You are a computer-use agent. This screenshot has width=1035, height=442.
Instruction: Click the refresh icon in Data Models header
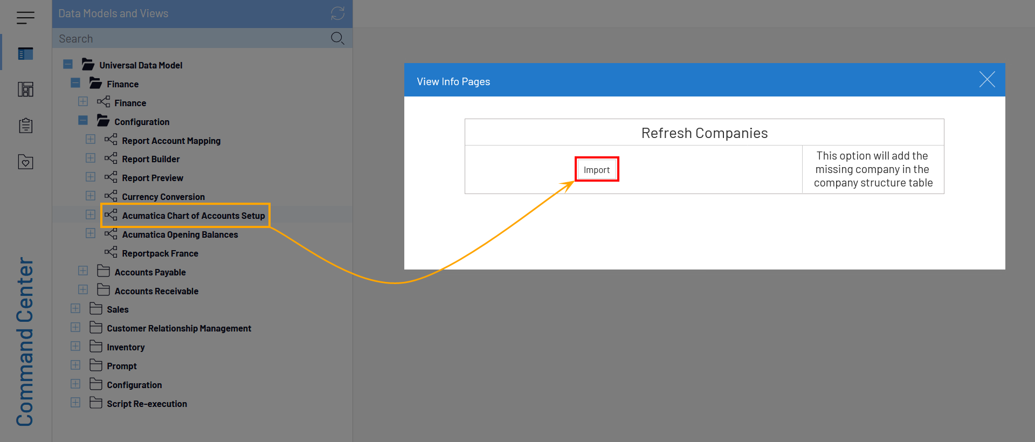coord(337,13)
